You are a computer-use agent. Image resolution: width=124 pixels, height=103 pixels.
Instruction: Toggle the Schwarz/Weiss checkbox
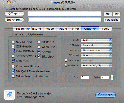point(13,56)
